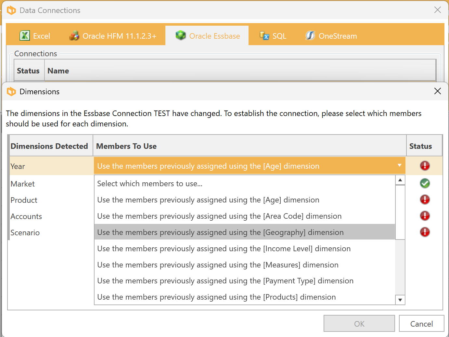
Task: Click the Cancel button
Action: coord(422,324)
